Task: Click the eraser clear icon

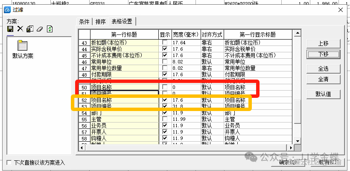Action: point(40,29)
